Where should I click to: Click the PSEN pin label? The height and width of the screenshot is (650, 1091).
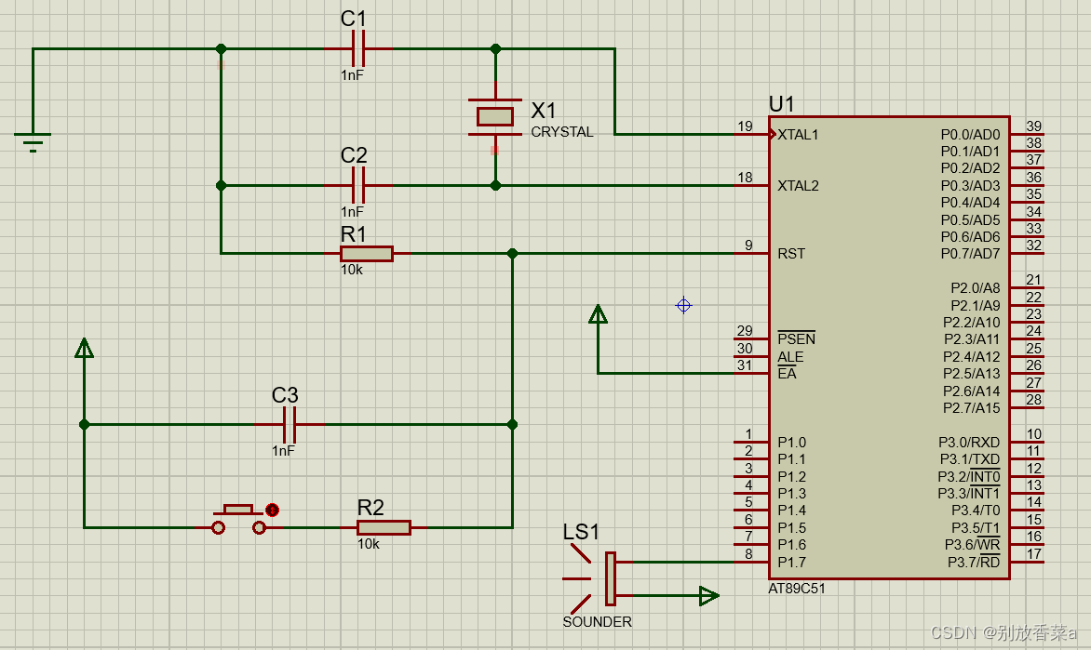[796, 338]
